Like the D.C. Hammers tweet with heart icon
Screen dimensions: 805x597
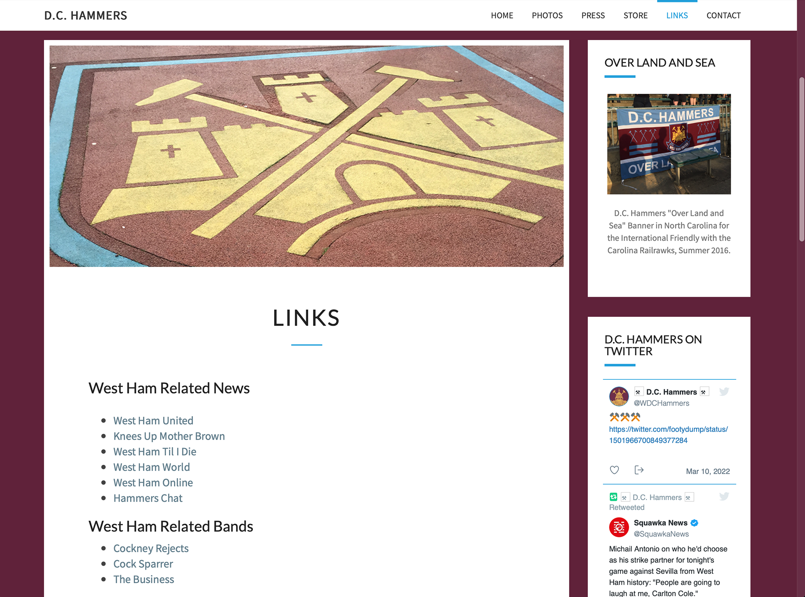click(x=614, y=470)
